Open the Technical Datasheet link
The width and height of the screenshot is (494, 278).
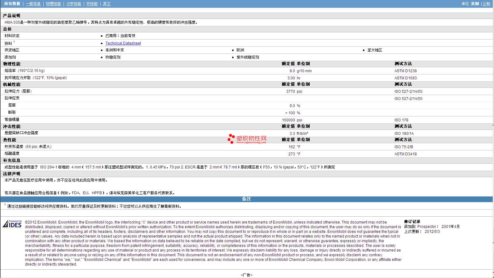coord(123,43)
